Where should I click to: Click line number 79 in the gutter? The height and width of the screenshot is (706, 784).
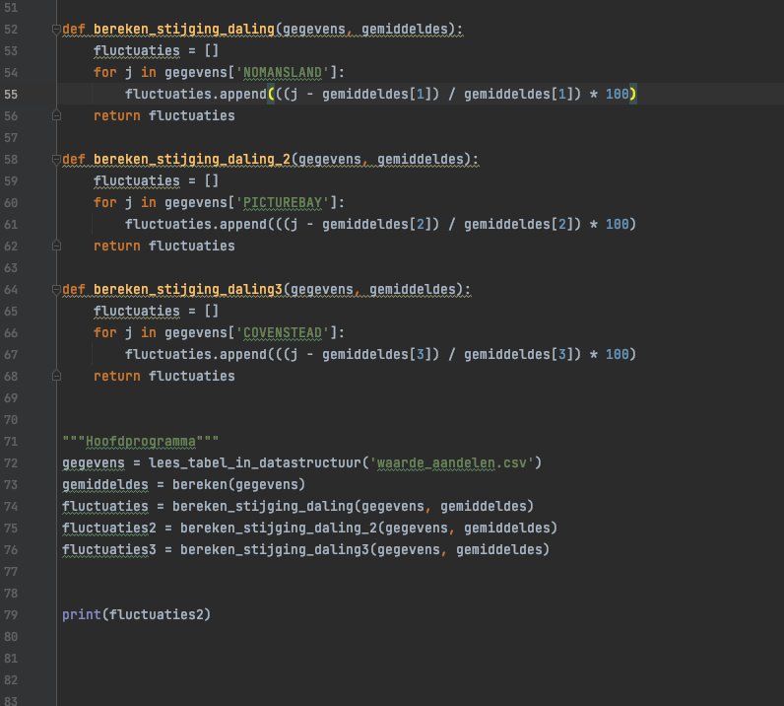11,615
